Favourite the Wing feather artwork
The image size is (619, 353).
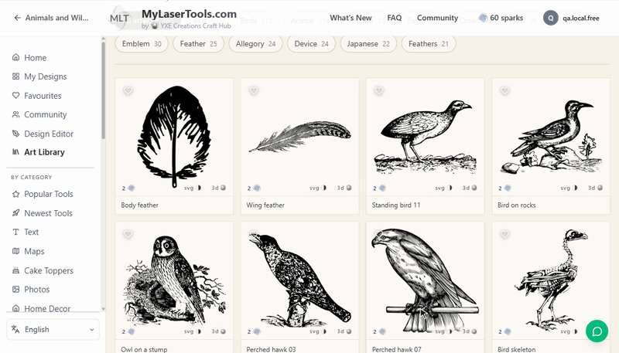(254, 90)
